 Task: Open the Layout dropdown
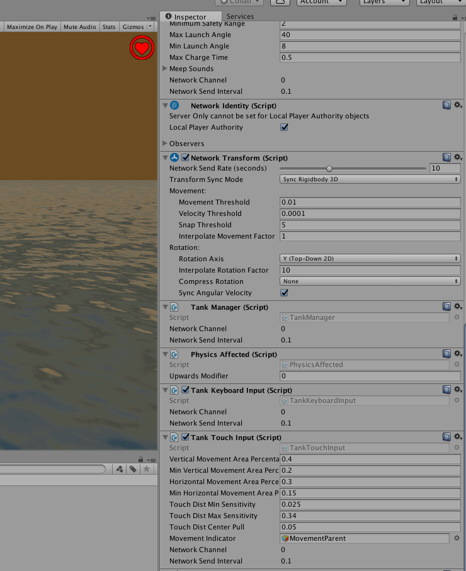[x=441, y=2]
